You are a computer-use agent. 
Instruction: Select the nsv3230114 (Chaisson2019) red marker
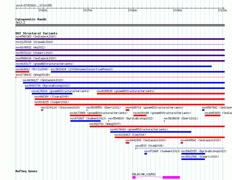click(42, 110)
